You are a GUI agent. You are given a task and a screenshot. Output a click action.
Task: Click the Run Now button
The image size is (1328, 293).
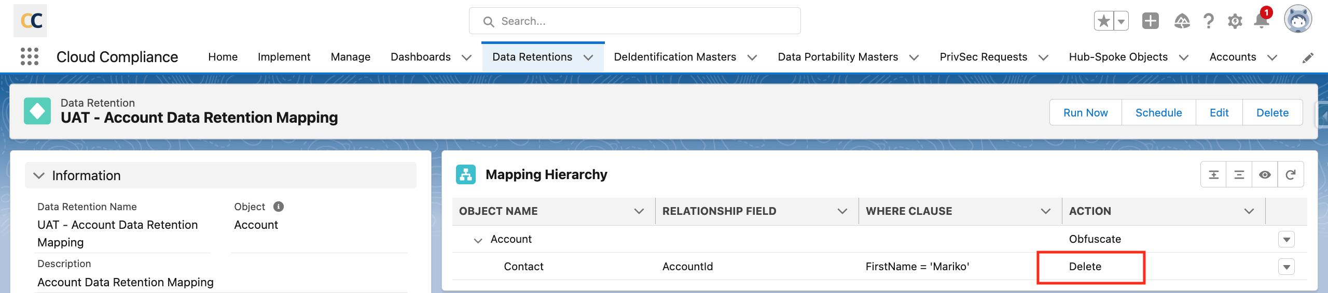1085,113
